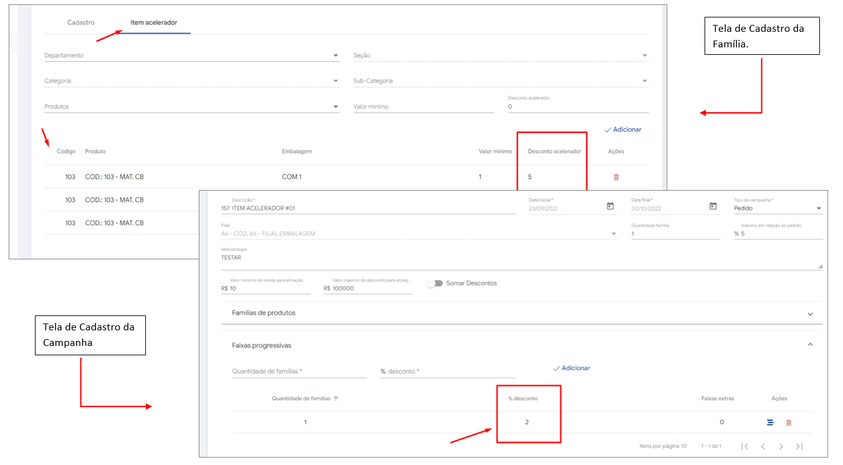Switch to the Cadastro tab
Viewport: 843px width, 465px height.
coord(81,22)
